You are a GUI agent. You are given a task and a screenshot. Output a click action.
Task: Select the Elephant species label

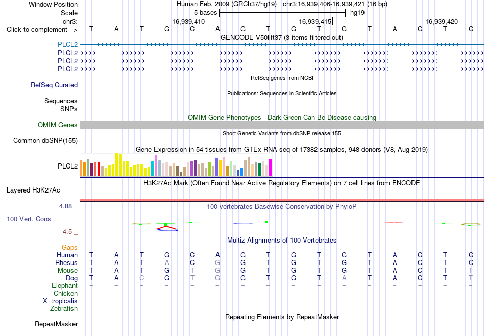pos(64,285)
